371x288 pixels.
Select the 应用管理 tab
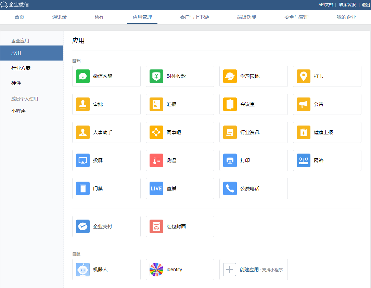pos(142,17)
